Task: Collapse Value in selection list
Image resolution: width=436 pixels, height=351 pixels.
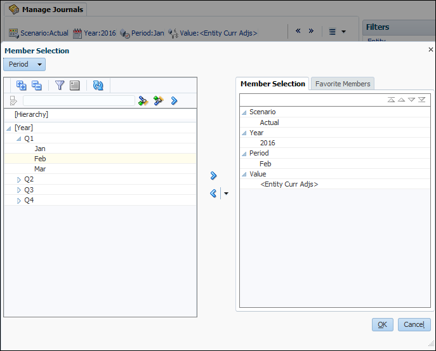Action: [244, 175]
